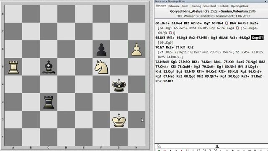Go to move Bb4+
268x151 pixels.
[x=218, y=62]
